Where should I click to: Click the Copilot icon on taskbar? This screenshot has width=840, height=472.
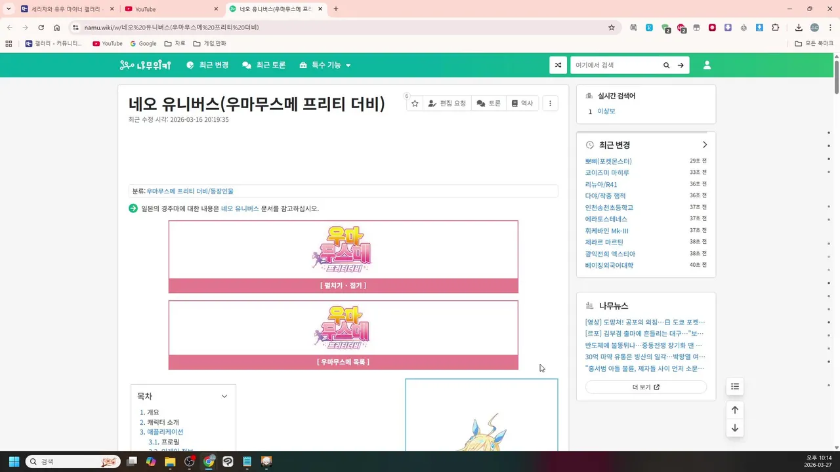[x=151, y=462]
